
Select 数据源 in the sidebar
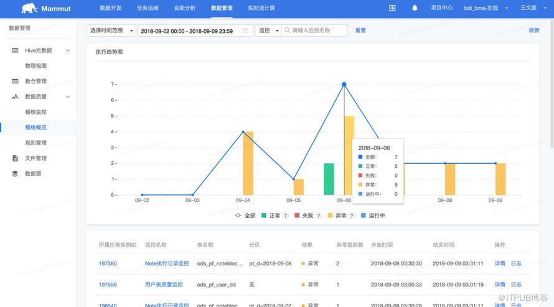coord(33,174)
